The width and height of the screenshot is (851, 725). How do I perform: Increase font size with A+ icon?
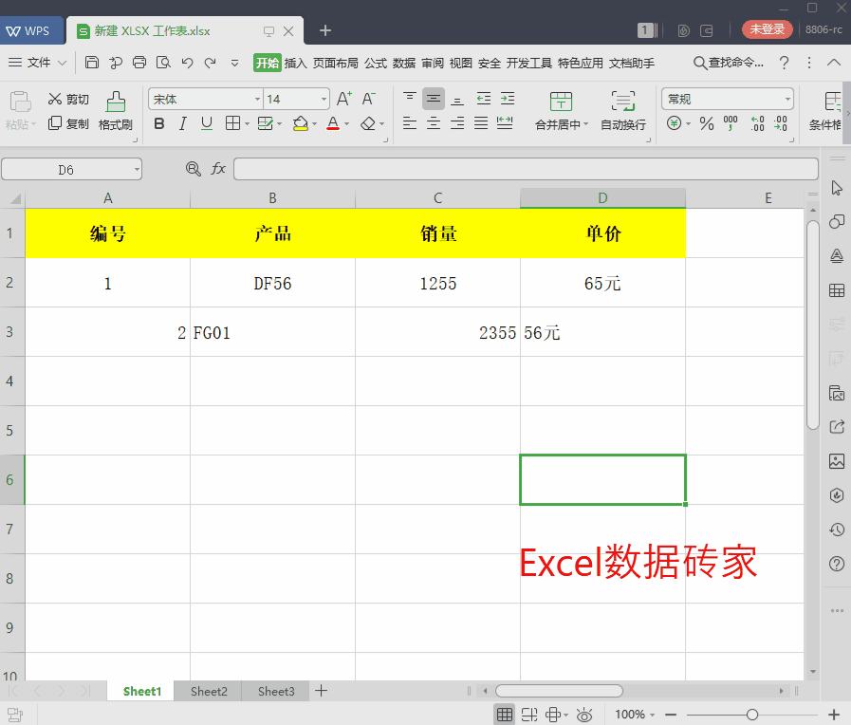344,99
